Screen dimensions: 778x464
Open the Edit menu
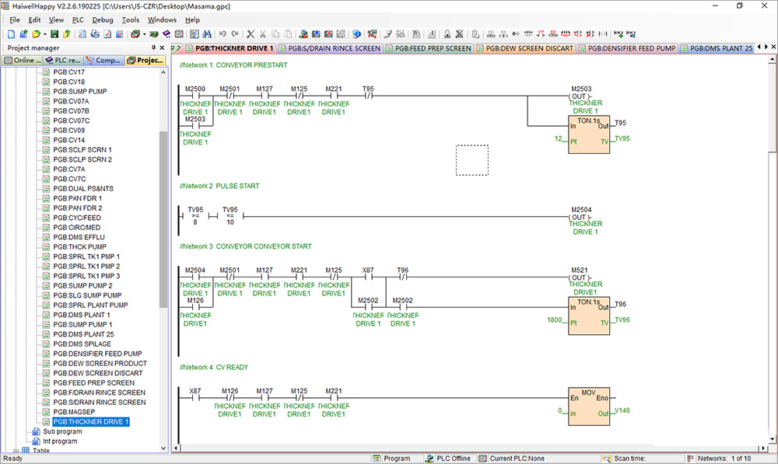click(35, 20)
